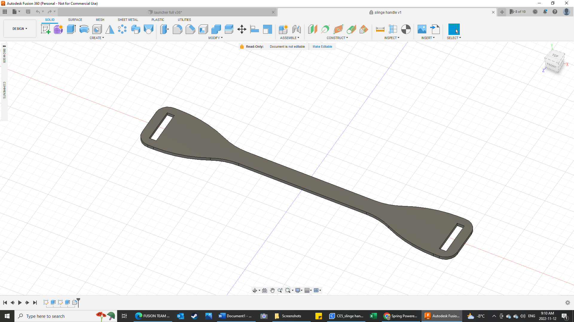
Task: Open the MODIFY dropdown menu
Action: coord(216,38)
